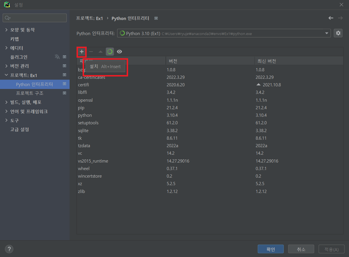Open interpreter settings gear icon
The image size is (349, 257).
pos(338,33)
